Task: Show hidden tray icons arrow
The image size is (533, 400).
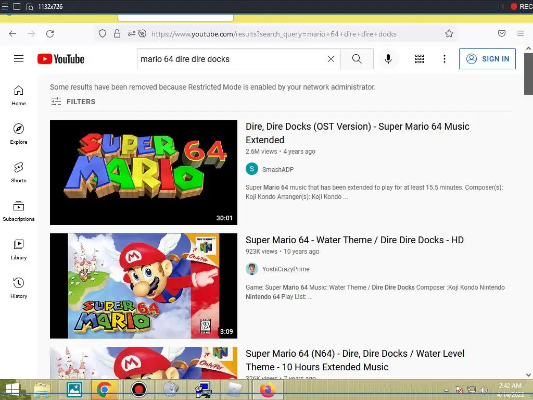Action: tap(447, 390)
